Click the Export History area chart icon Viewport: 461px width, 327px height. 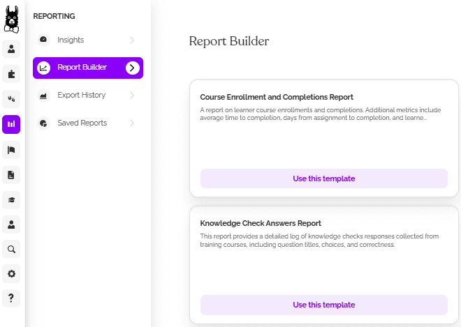tap(43, 95)
